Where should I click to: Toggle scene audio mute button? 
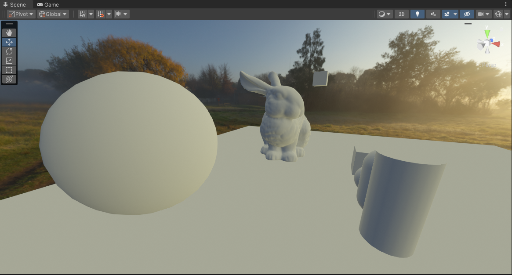tap(433, 14)
